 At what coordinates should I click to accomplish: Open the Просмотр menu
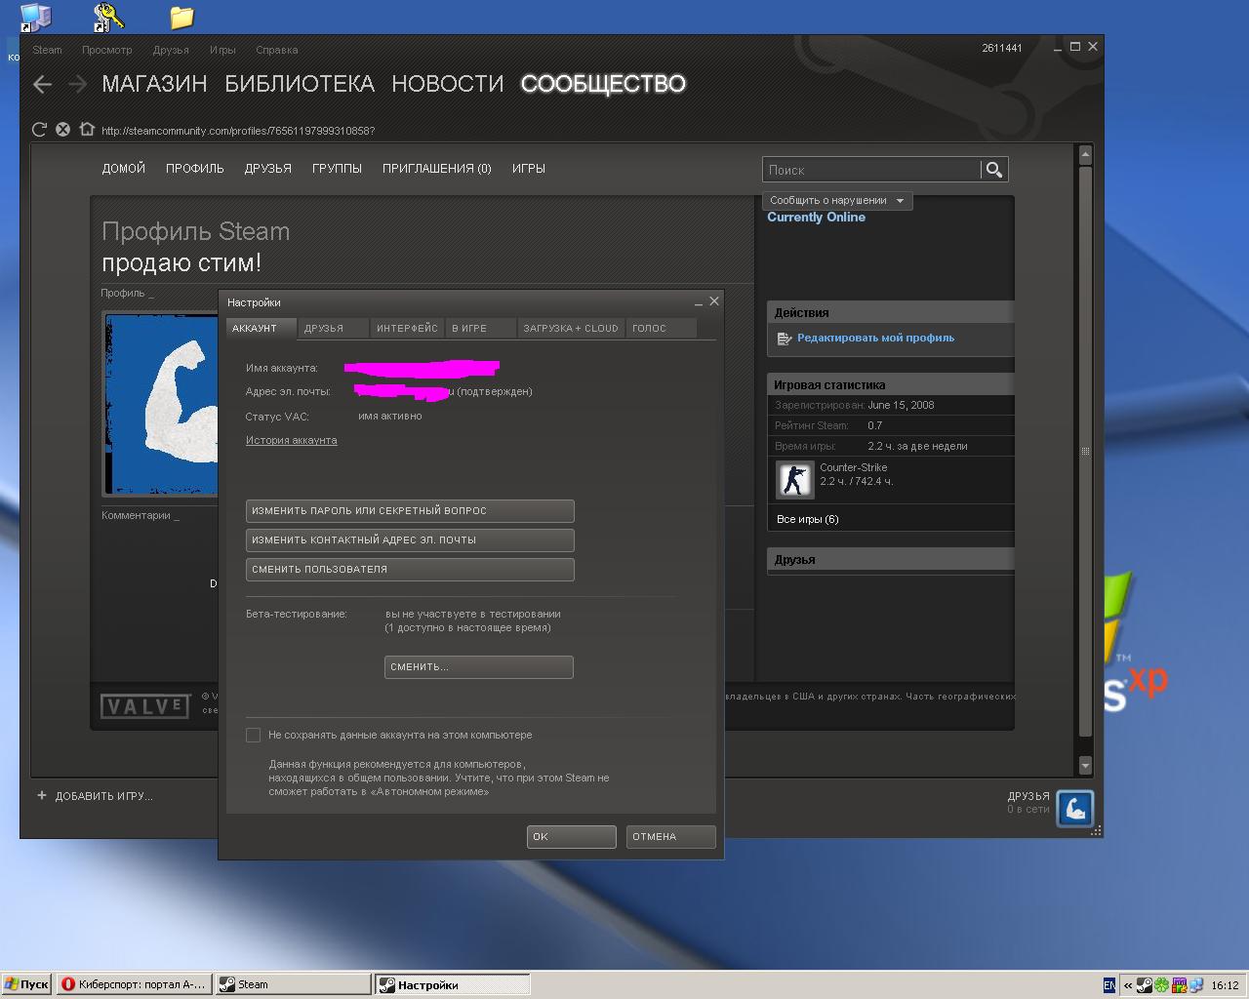coord(107,50)
